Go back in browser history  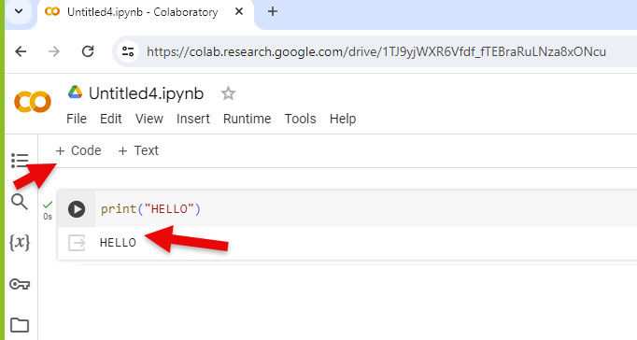tap(21, 51)
